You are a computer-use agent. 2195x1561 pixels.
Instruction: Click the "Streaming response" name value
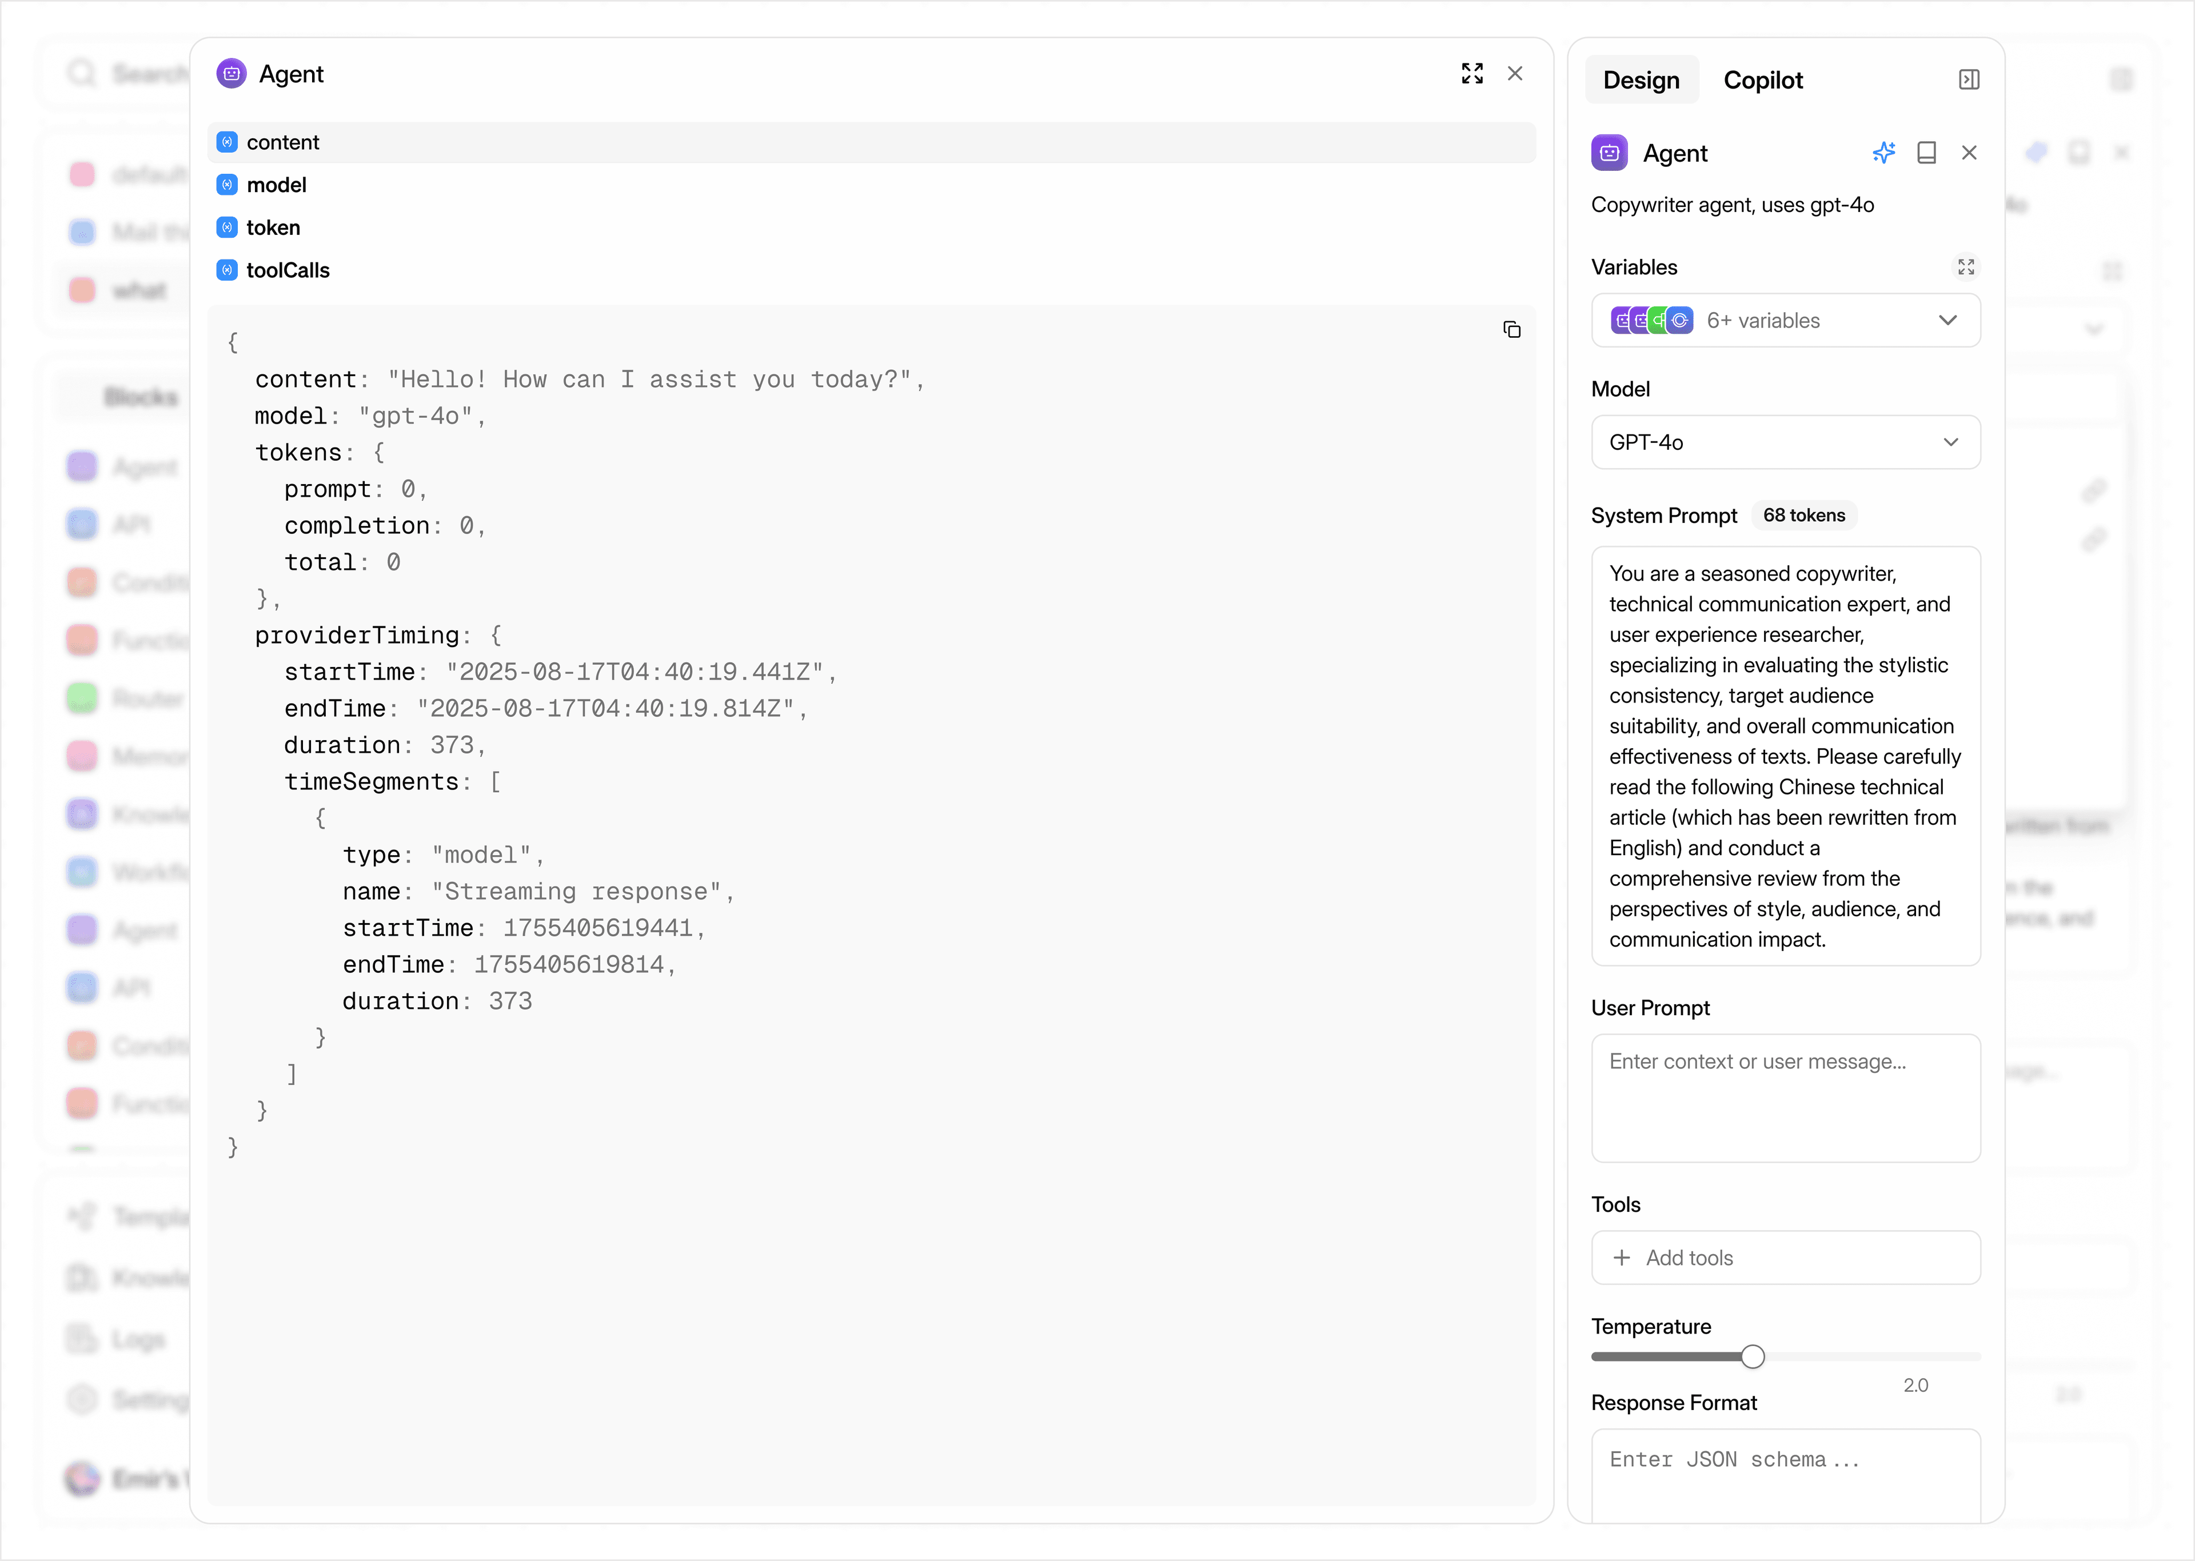576,892
